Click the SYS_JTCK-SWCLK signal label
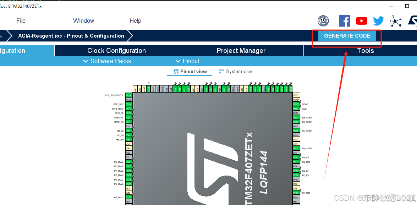417x205 pixels. tap(114, 95)
